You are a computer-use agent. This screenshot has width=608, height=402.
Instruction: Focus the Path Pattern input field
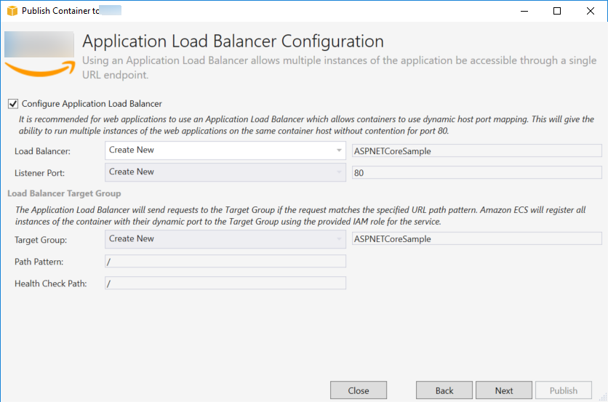pos(225,262)
